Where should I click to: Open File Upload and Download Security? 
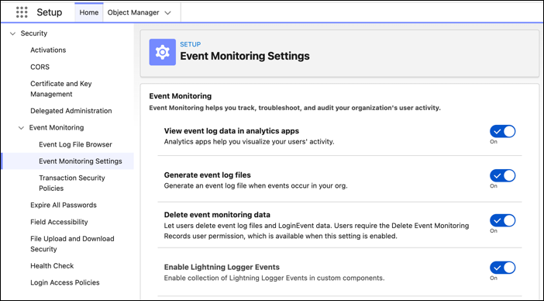(x=72, y=244)
